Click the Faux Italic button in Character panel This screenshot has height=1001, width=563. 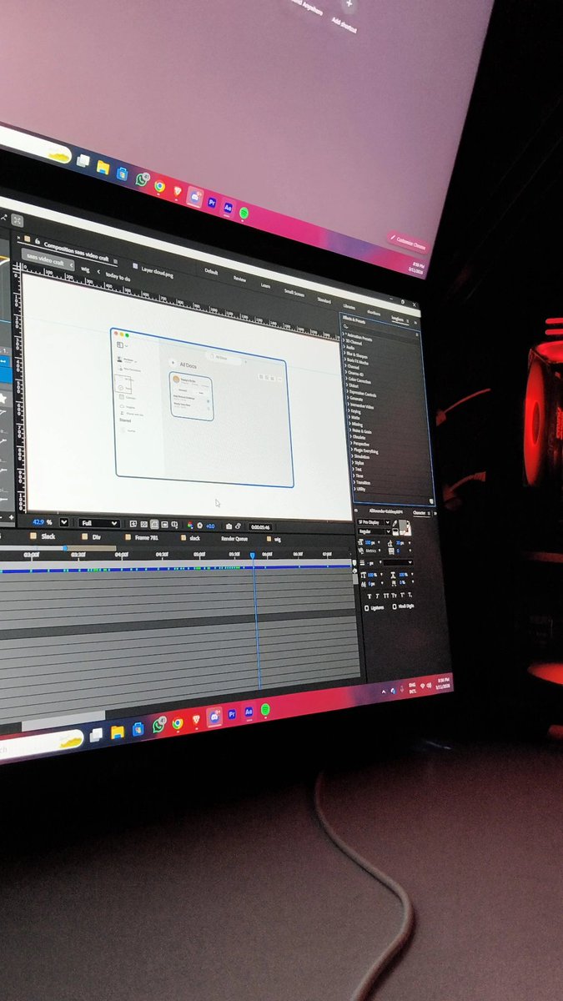(x=377, y=596)
